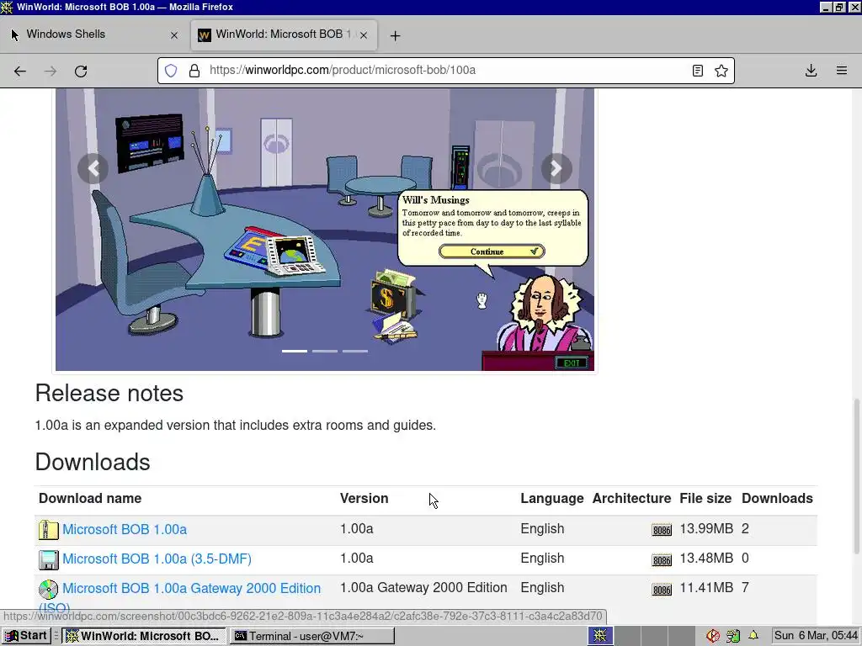This screenshot has height=646, width=862.
Task: Click the 1.00a Gateway 2000 Edition version cell
Action: (423, 588)
